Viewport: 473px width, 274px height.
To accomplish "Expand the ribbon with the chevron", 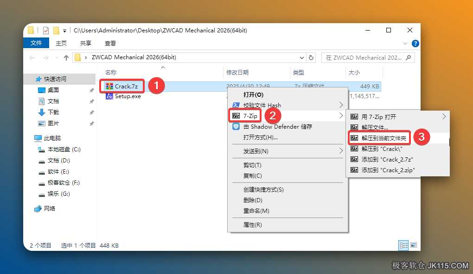I will 405,44.
